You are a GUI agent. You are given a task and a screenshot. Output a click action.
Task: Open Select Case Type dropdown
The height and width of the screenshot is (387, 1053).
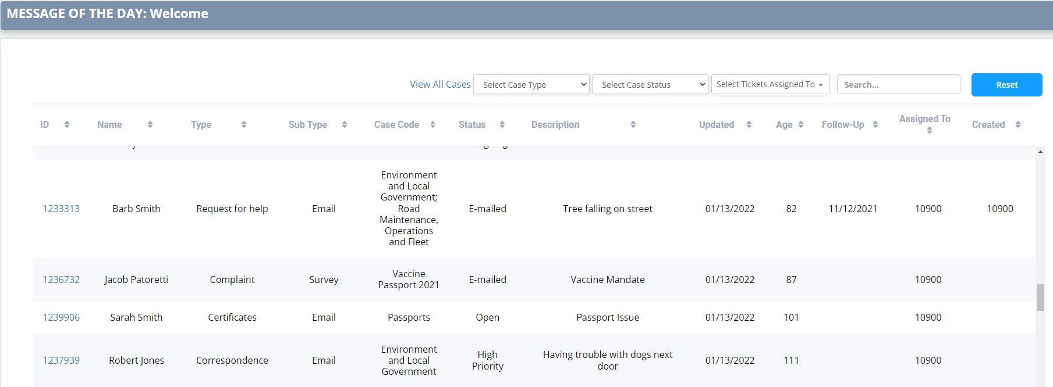[531, 85]
